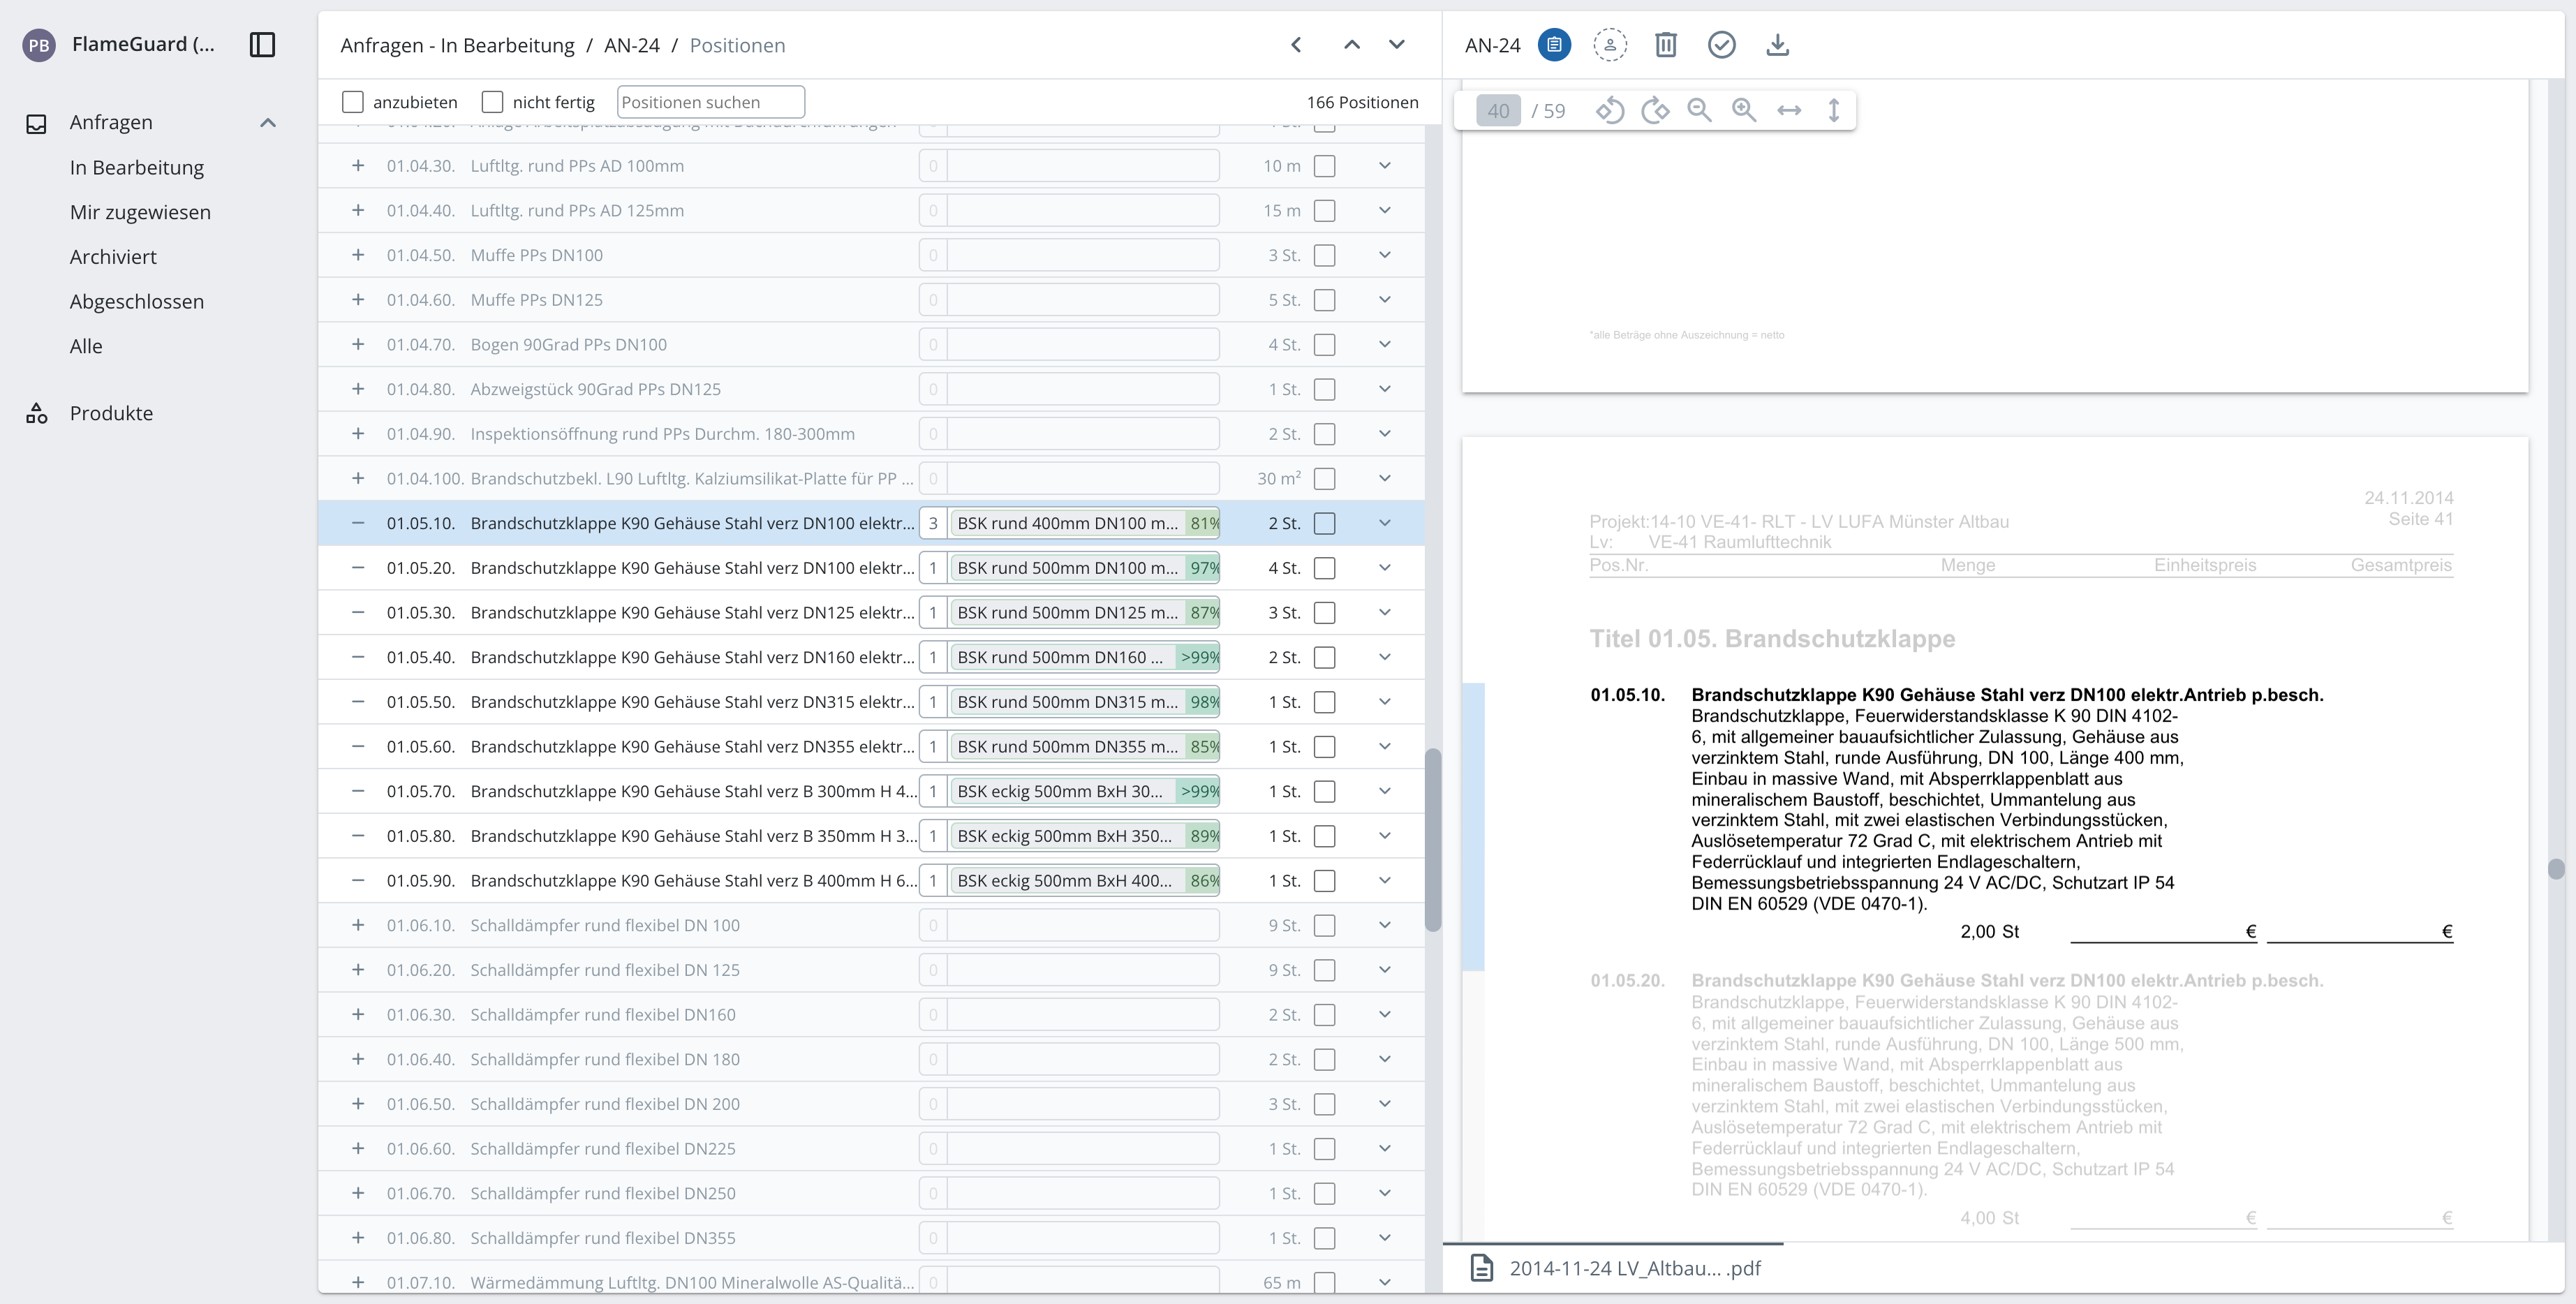Open Archiviert in sidebar
The image size is (2576, 1304).
[x=113, y=257]
